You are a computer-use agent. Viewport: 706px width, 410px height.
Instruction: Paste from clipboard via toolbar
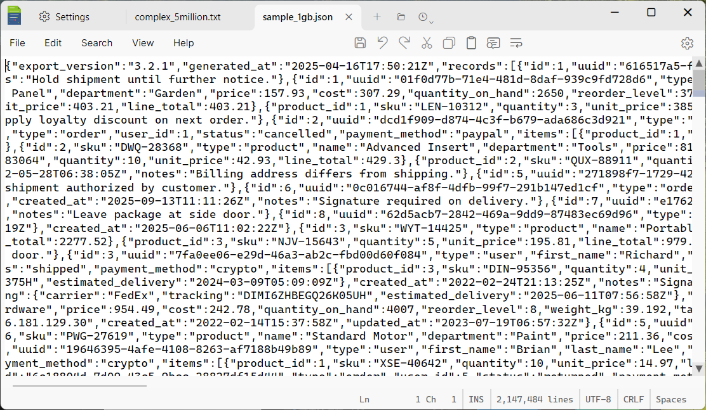(x=471, y=42)
